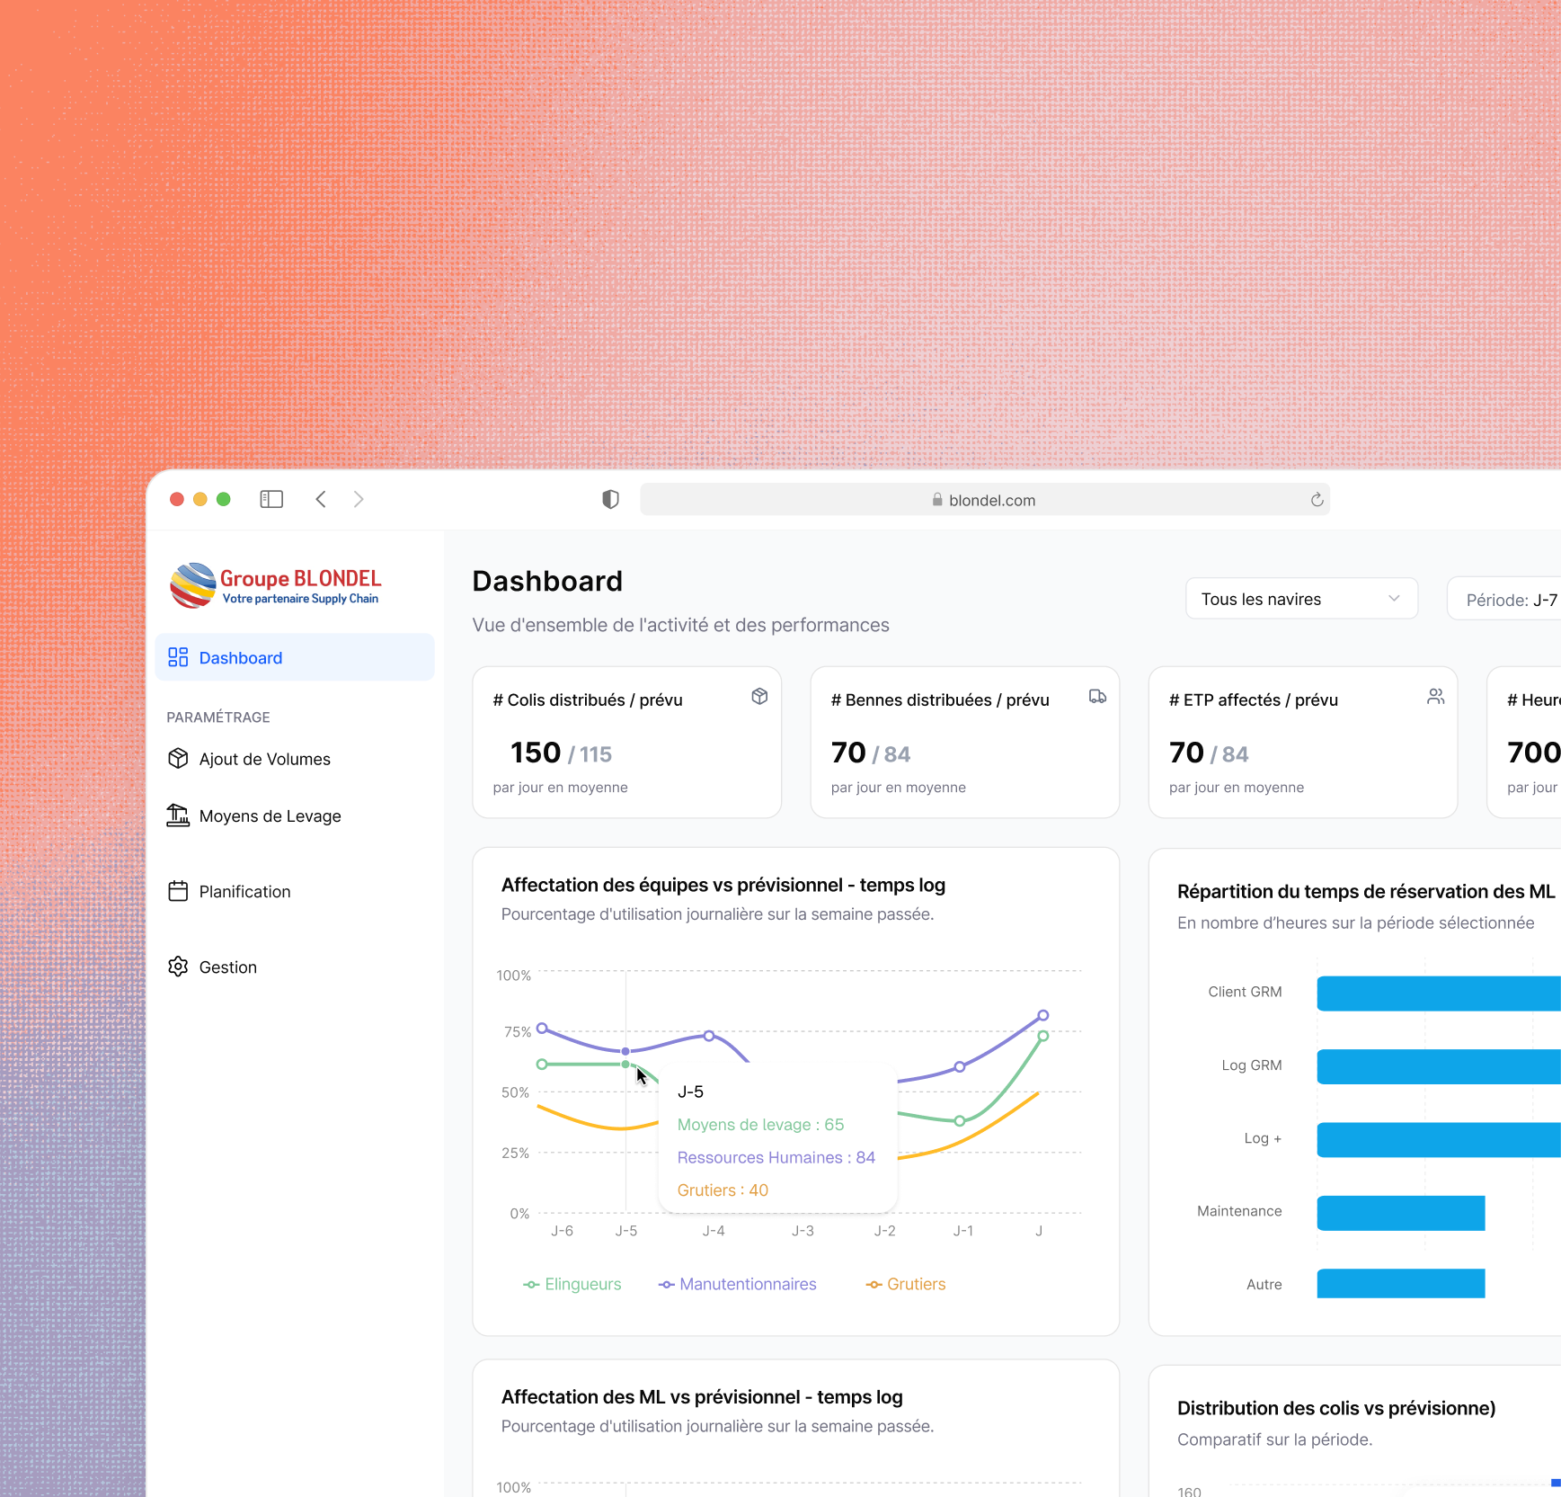Viewport: 1561px width, 1497px height.
Task: Click the green J-6 data point
Action: coord(542,1064)
